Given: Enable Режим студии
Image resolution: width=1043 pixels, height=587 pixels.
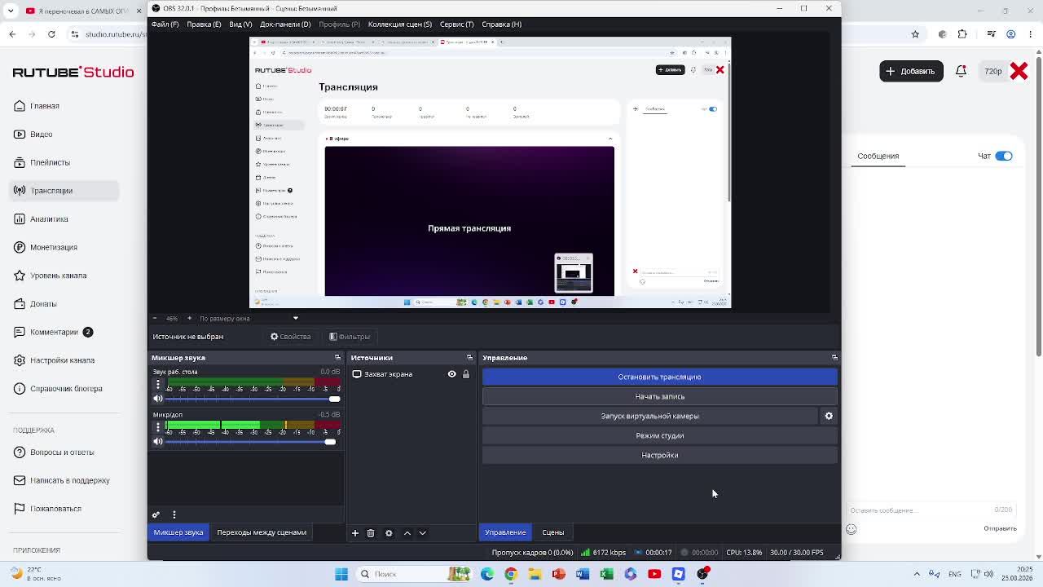Looking at the screenshot, I should pyautogui.click(x=659, y=435).
